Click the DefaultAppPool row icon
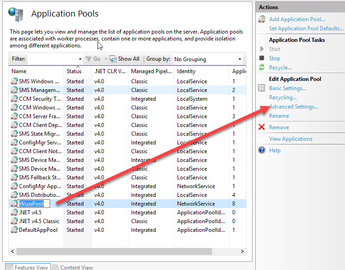The width and height of the screenshot is (345, 270). coord(14,230)
